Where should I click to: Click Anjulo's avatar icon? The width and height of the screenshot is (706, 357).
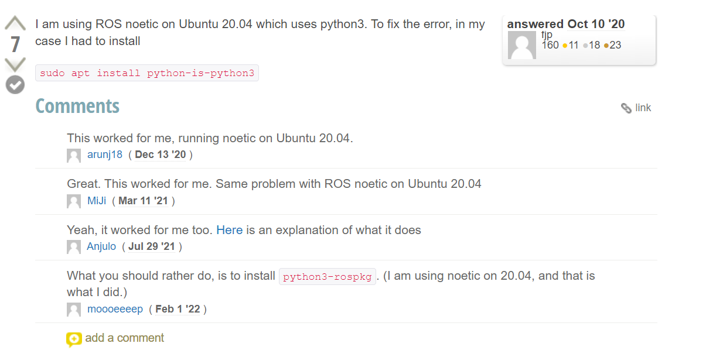click(74, 247)
